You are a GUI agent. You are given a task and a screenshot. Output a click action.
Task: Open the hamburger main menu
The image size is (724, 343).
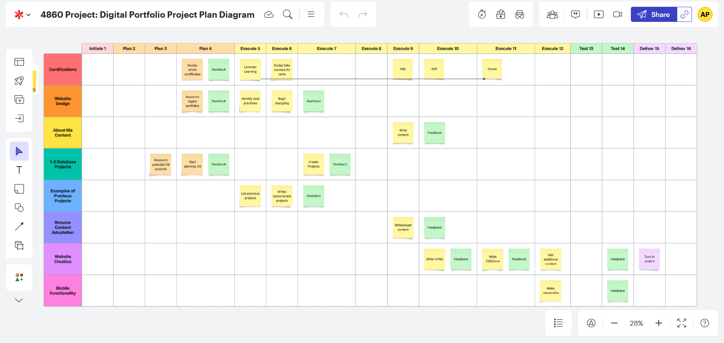pyautogui.click(x=311, y=15)
